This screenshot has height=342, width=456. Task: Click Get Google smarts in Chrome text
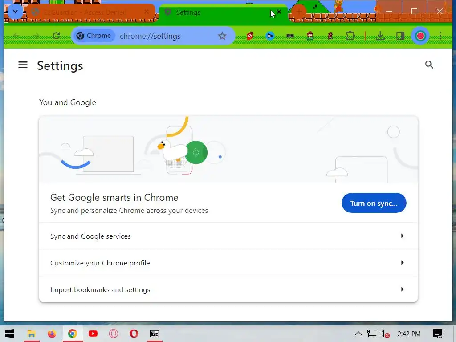[114, 197]
